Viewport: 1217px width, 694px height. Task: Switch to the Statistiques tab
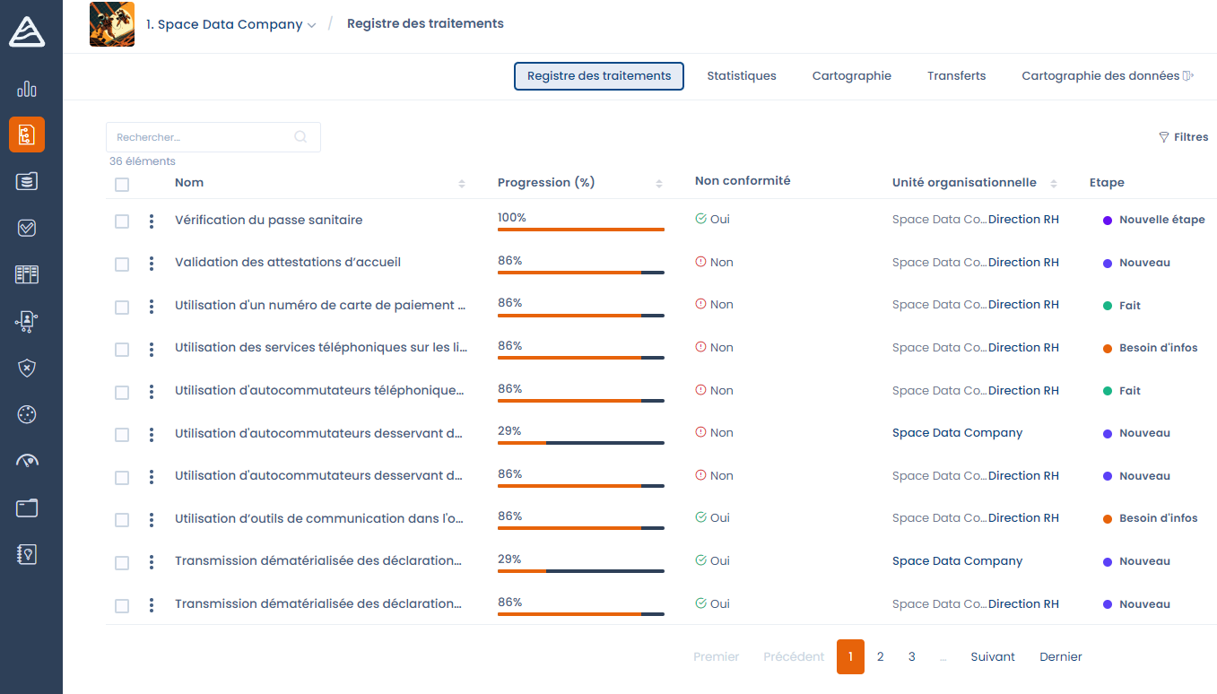tap(741, 76)
